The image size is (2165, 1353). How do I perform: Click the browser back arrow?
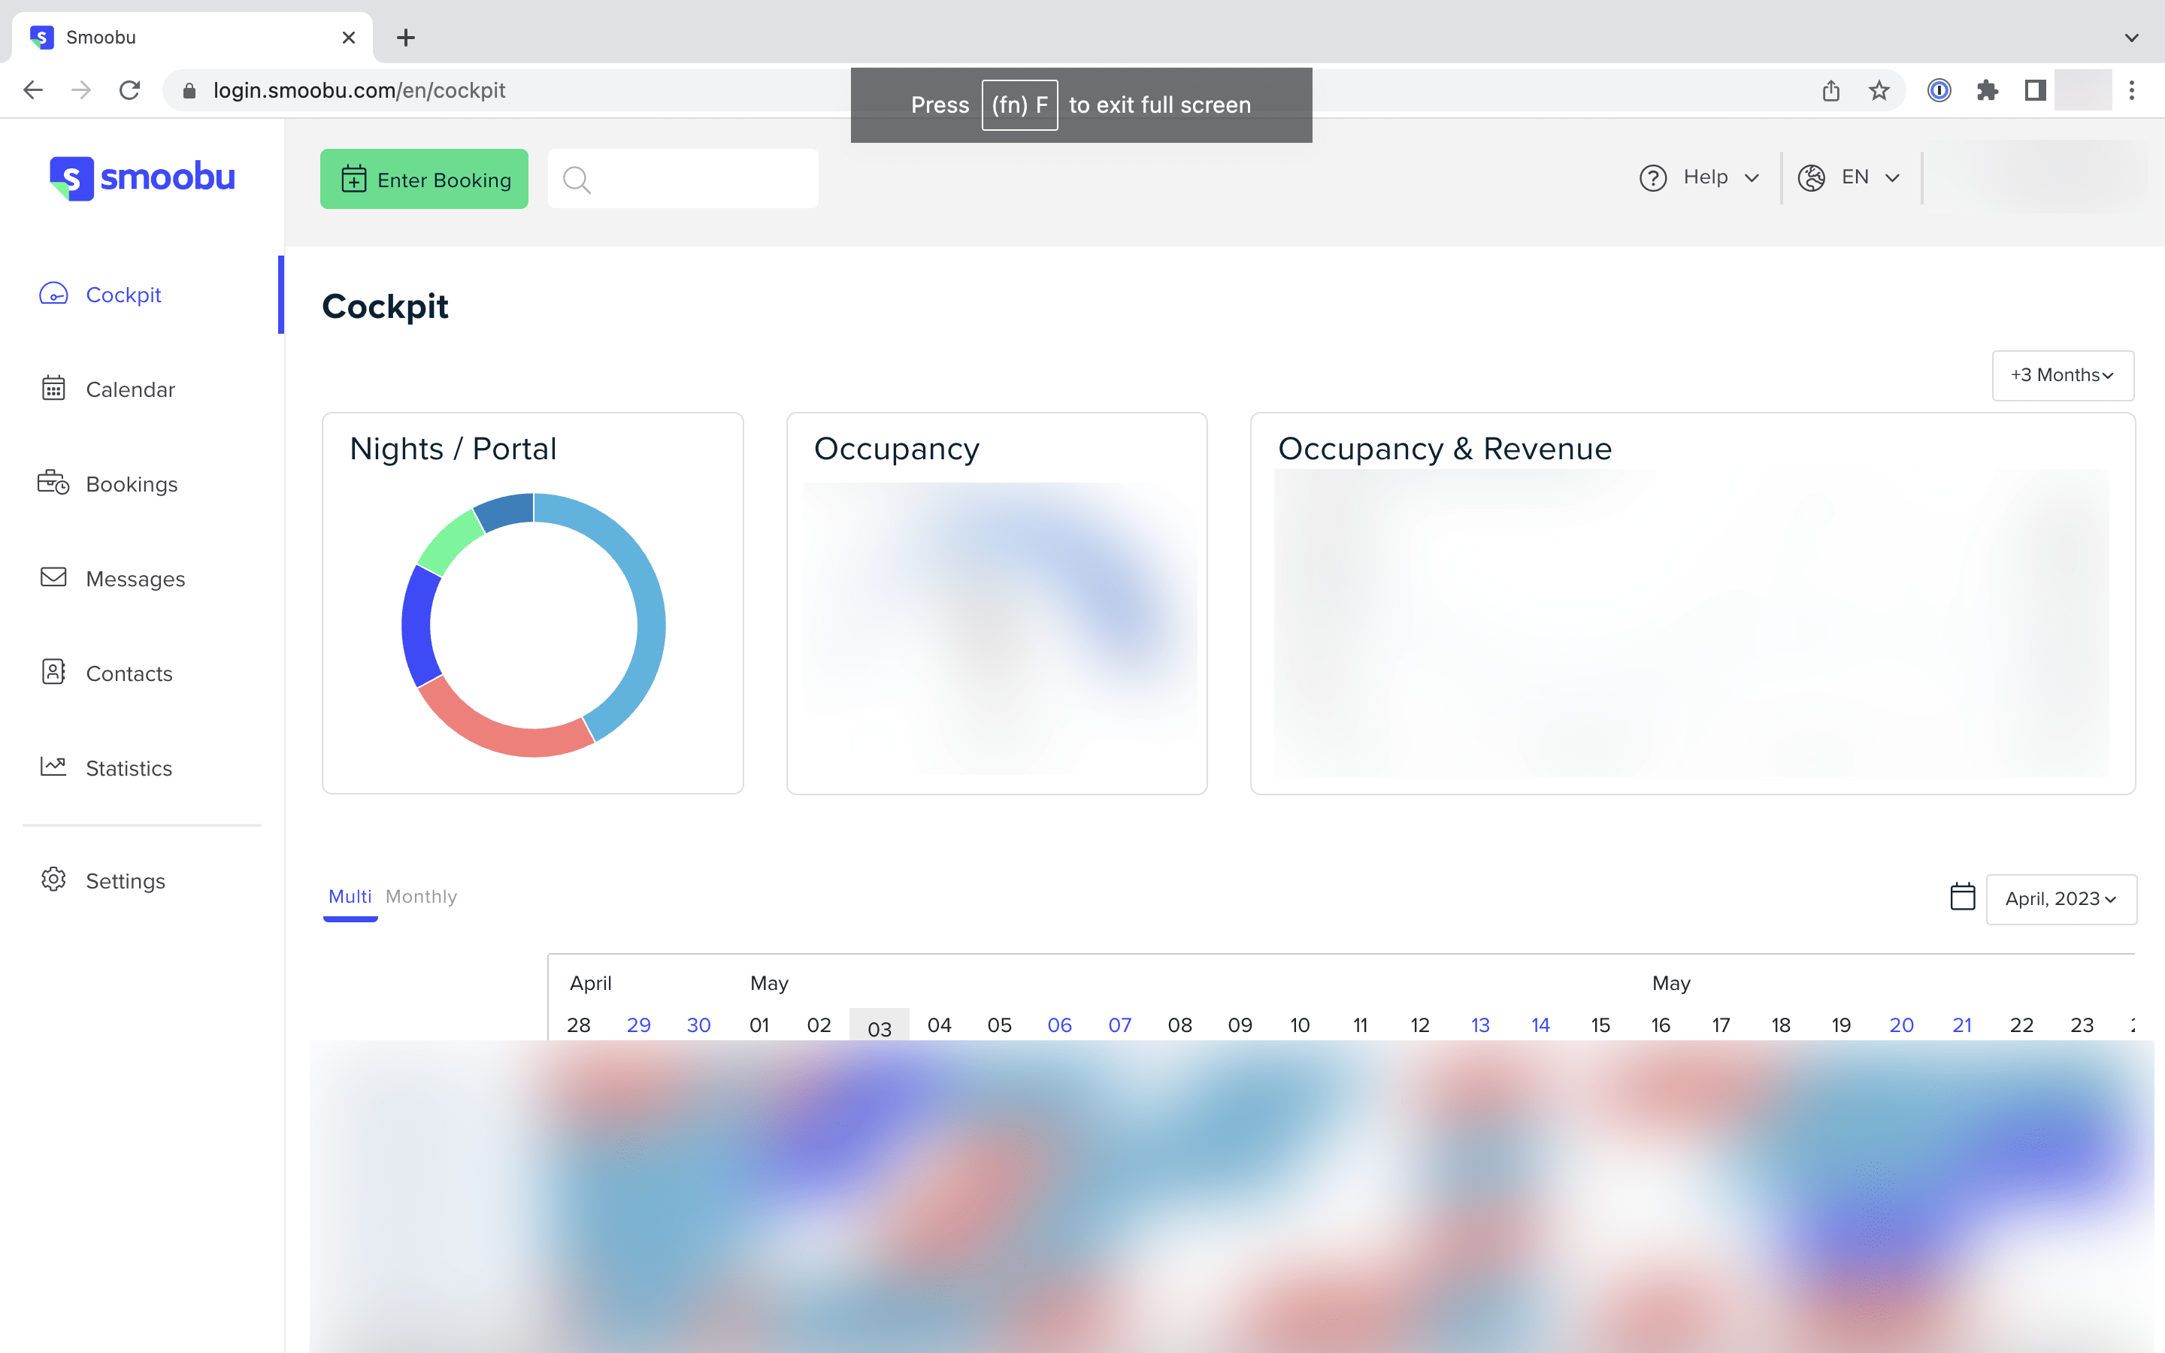(33, 90)
